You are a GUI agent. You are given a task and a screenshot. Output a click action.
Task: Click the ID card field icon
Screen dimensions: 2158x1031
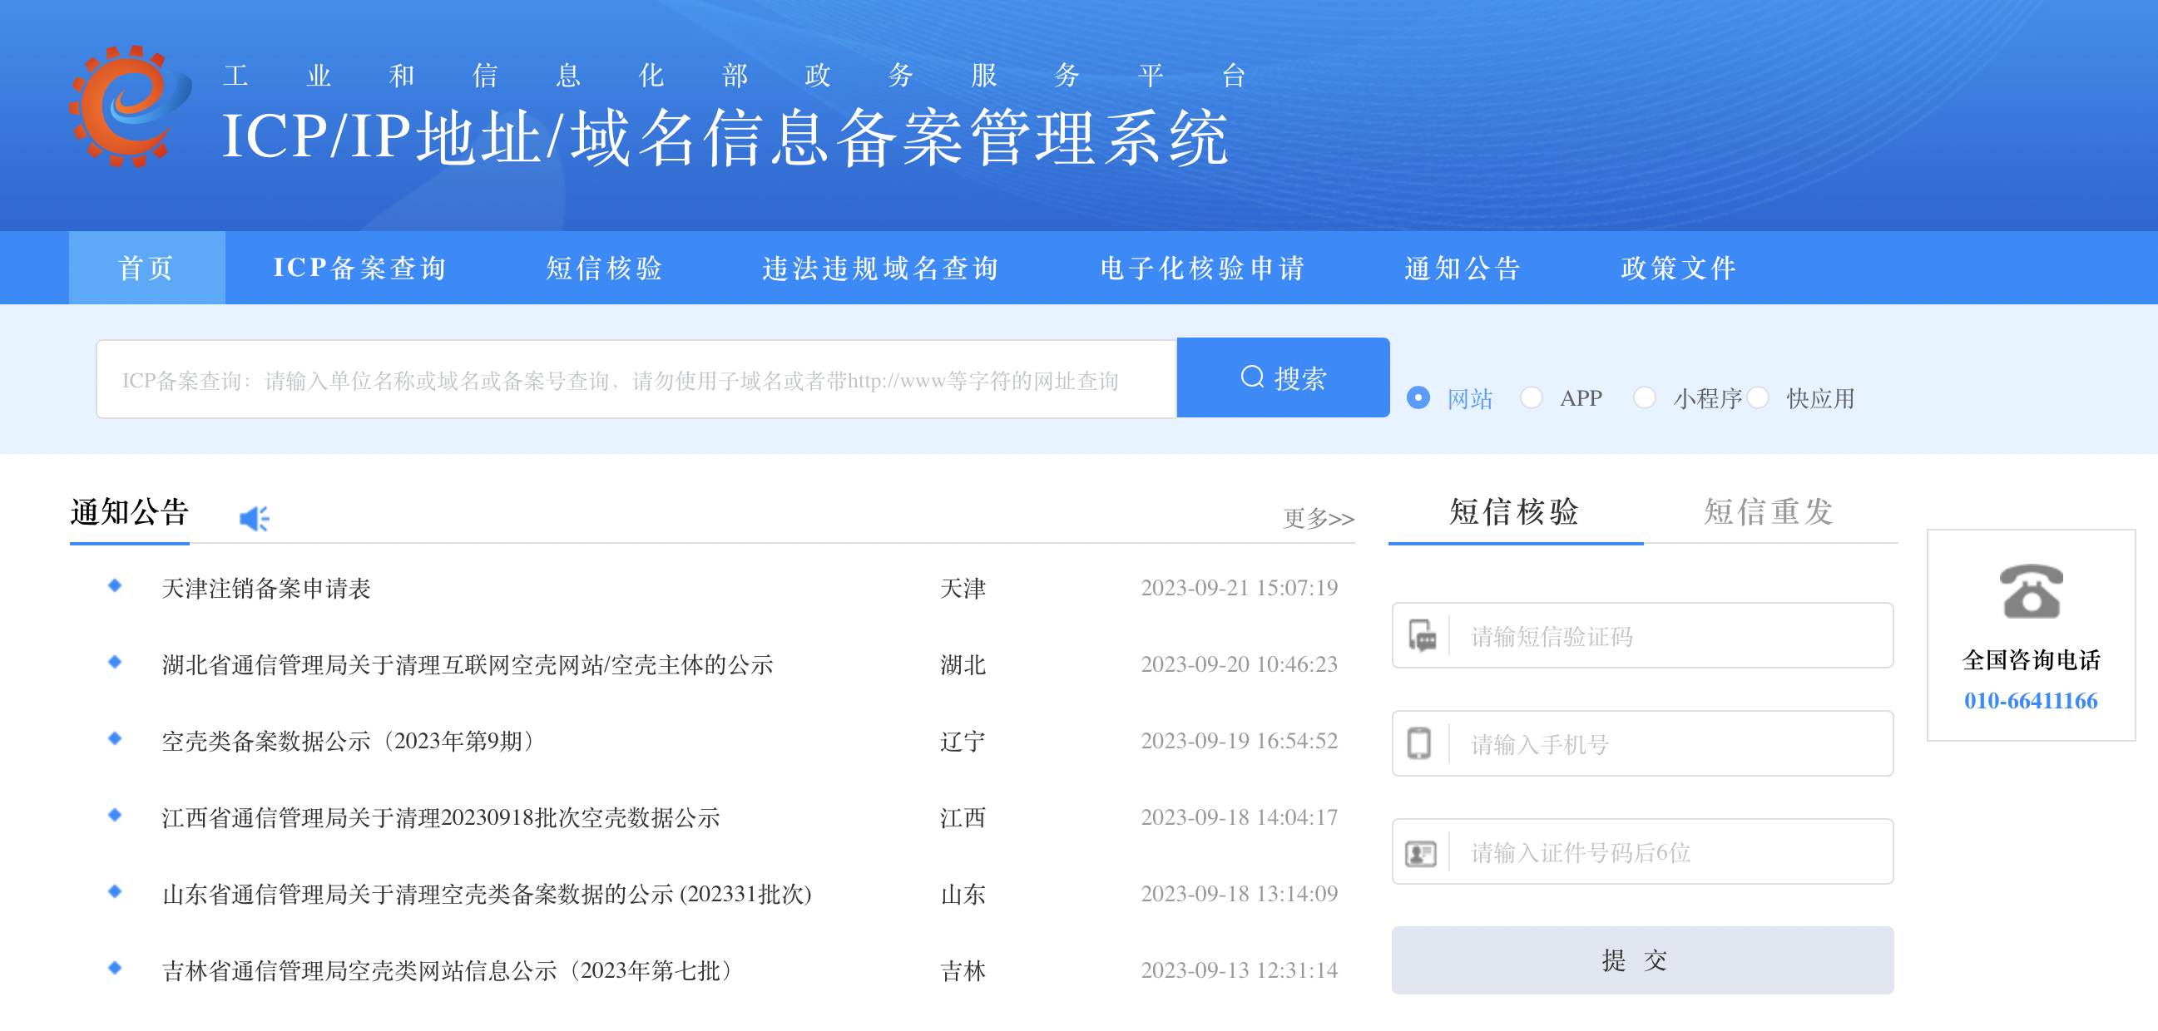pyautogui.click(x=1420, y=852)
